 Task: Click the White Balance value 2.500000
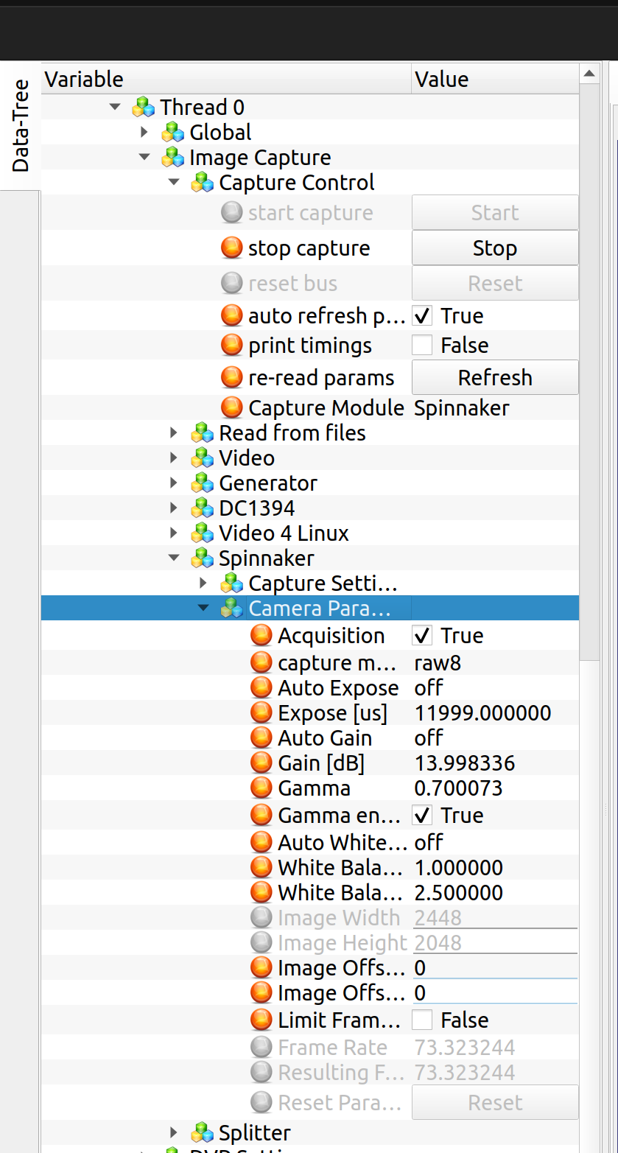point(459,893)
